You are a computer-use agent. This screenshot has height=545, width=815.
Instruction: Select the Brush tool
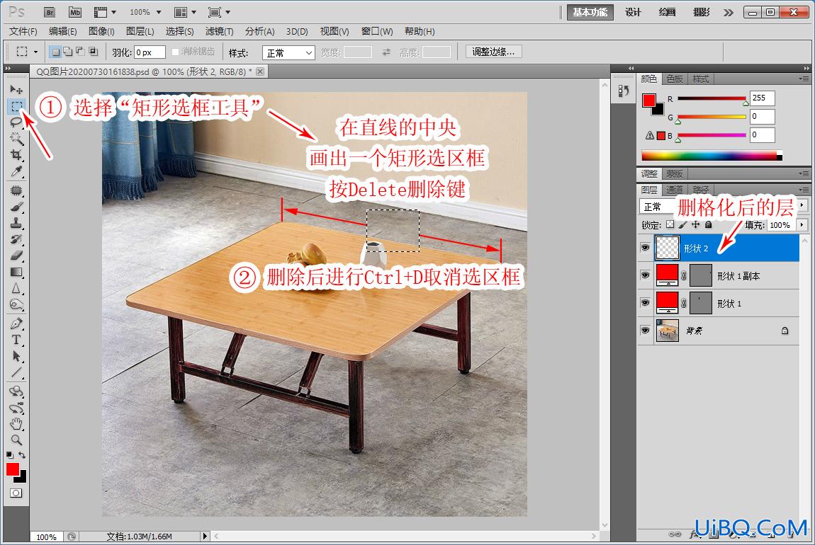pos(16,207)
